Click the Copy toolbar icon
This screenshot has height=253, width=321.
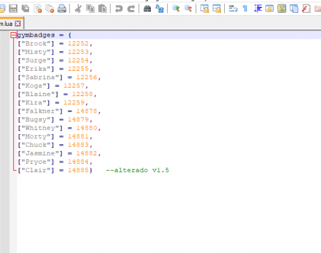pyautogui.click(x=91, y=9)
